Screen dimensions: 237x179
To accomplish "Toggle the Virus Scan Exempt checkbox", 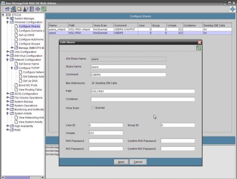I will coord(93,108).
